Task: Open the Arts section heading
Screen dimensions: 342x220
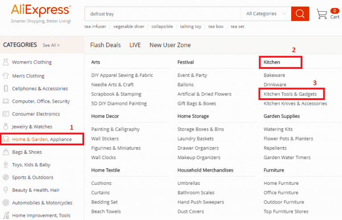Action: tap(96, 62)
